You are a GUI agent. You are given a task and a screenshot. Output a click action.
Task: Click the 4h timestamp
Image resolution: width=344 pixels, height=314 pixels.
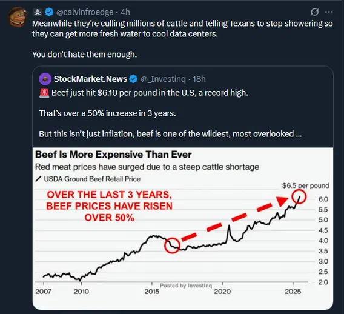click(125, 12)
